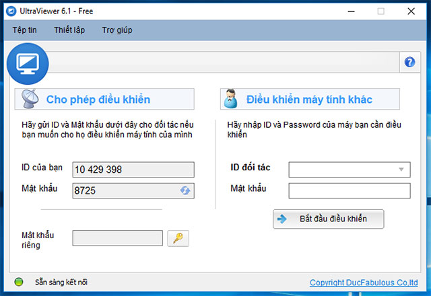
Task: Click the refresh password icon next to 8725
Action: click(x=185, y=191)
